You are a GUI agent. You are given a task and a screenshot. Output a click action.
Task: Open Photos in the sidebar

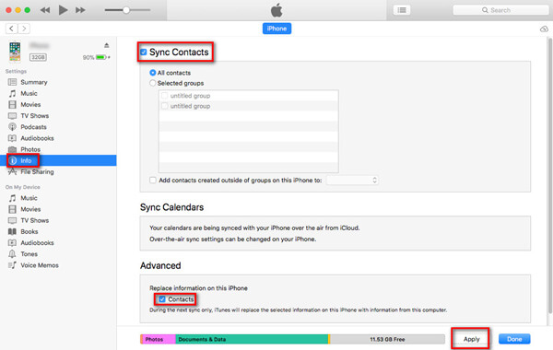(x=30, y=149)
